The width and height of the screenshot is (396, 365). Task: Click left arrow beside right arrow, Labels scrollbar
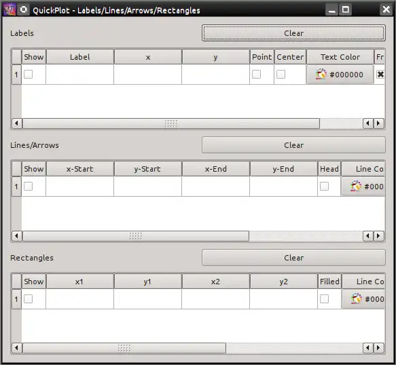pos(368,123)
